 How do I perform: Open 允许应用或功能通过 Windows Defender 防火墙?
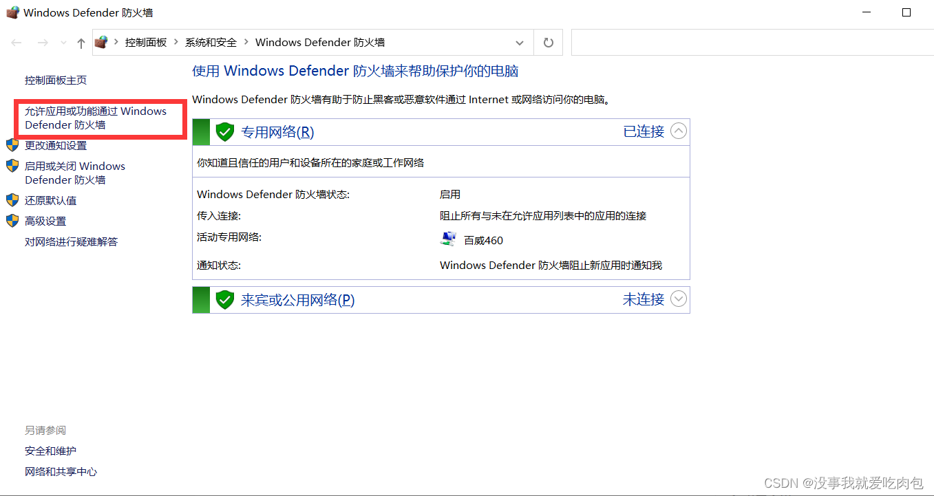(x=96, y=118)
